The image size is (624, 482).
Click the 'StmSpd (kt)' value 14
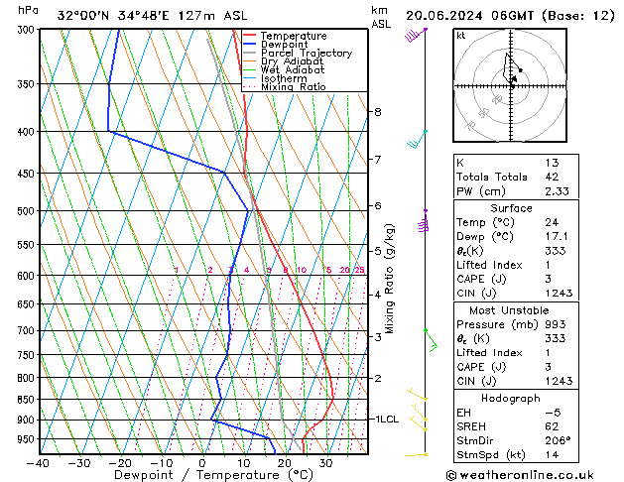pyautogui.click(x=552, y=455)
